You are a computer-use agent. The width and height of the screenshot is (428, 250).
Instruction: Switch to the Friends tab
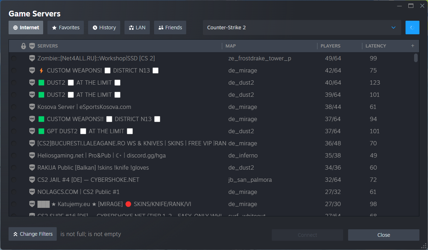pos(170,27)
